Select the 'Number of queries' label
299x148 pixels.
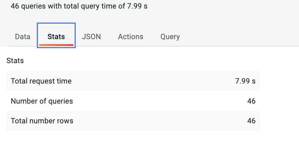pos(42,101)
